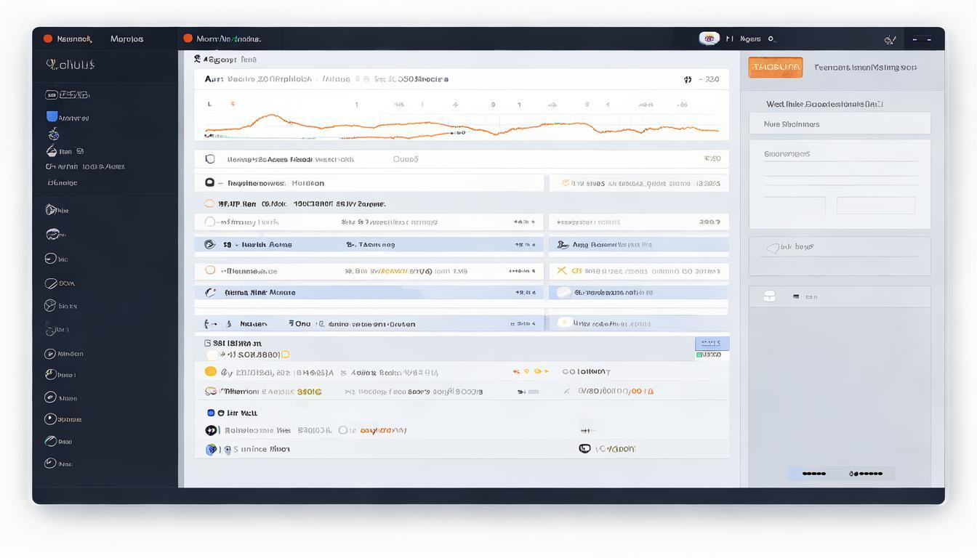
Task: Toggle the hollow radio circle in the black-circle row
Action: [x=342, y=430]
